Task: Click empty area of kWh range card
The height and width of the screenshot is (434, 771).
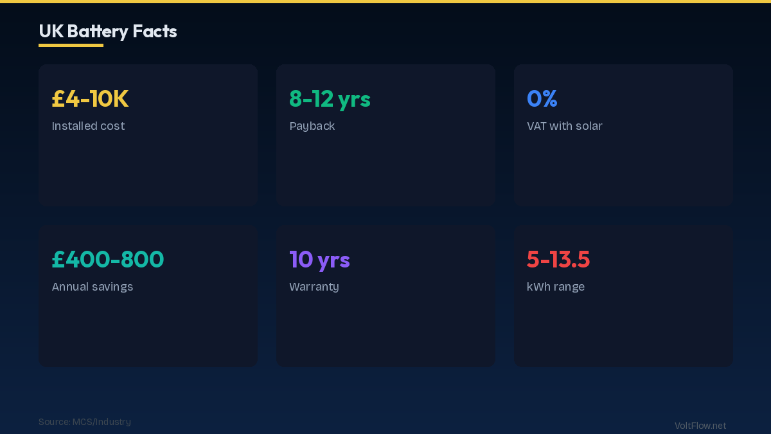Action: (623, 331)
